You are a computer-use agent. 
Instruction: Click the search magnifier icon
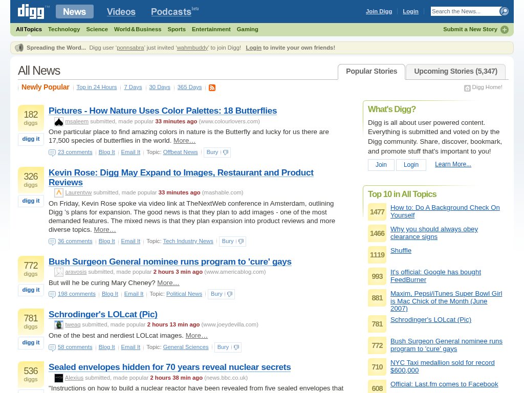pos(504,11)
